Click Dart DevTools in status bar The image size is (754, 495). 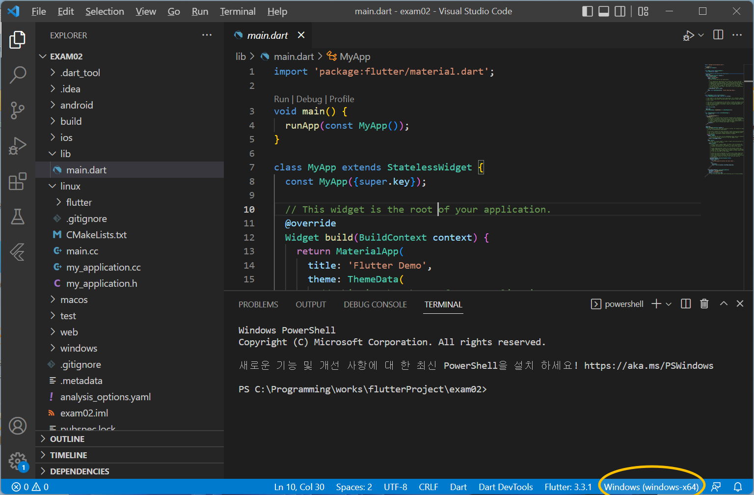pyautogui.click(x=506, y=487)
